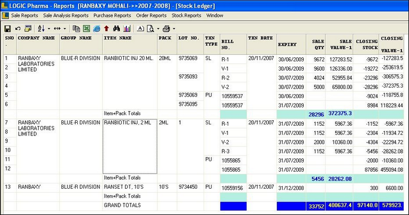Click the TXN TYPE column header
Viewport: 409px width, 215px height.
pyautogui.click(x=212, y=44)
